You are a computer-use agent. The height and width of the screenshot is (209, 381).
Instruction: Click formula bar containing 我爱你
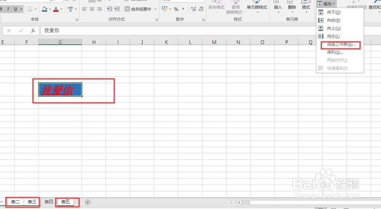210,30
